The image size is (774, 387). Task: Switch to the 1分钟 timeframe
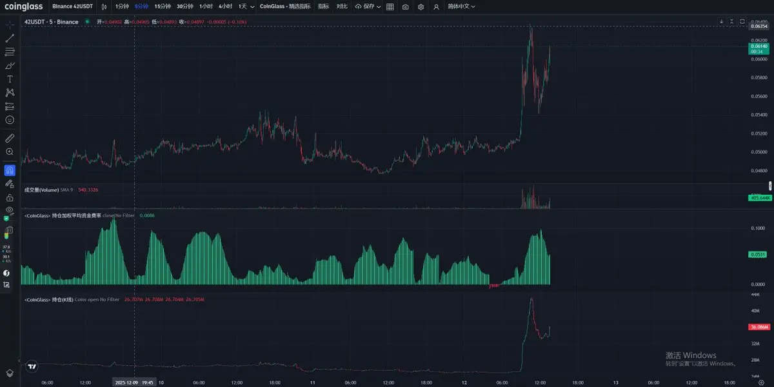pyautogui.click(x=123, y=6)
